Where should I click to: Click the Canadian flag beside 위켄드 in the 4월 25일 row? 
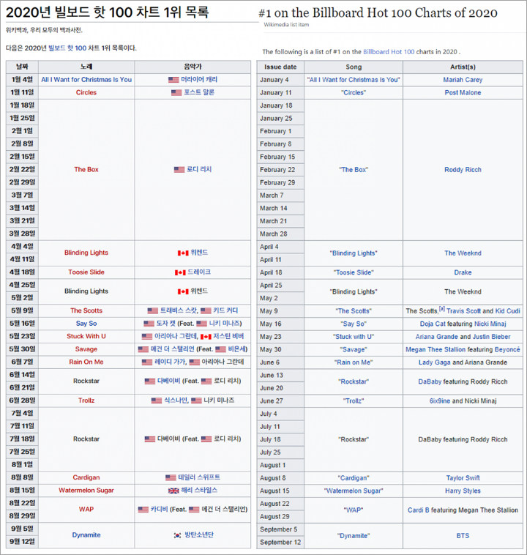coord(183,291)
